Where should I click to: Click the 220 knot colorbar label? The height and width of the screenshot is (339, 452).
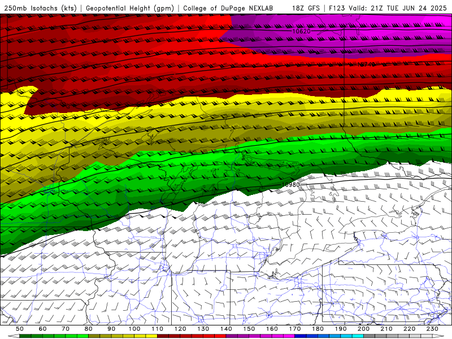click(409, 329)
